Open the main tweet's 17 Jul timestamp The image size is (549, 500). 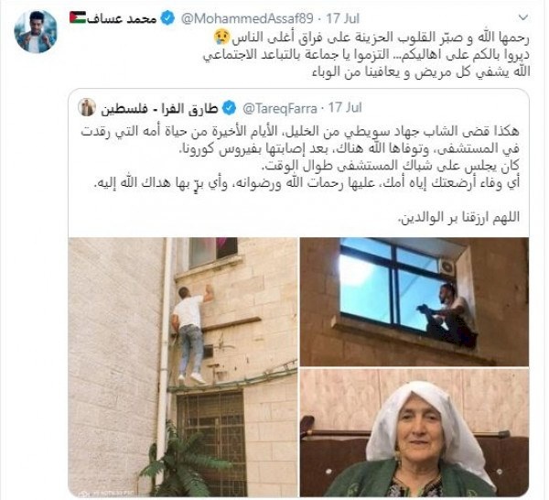tap(343, 18)
